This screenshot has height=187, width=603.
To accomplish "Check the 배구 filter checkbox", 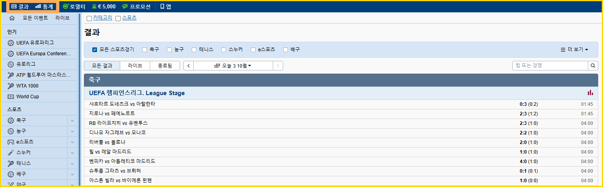I will [286, 50].
